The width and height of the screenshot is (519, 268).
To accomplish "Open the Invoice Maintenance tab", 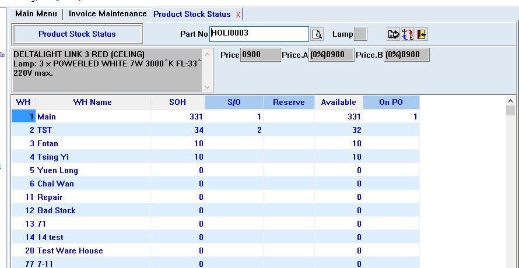I will tap(107, 13).
